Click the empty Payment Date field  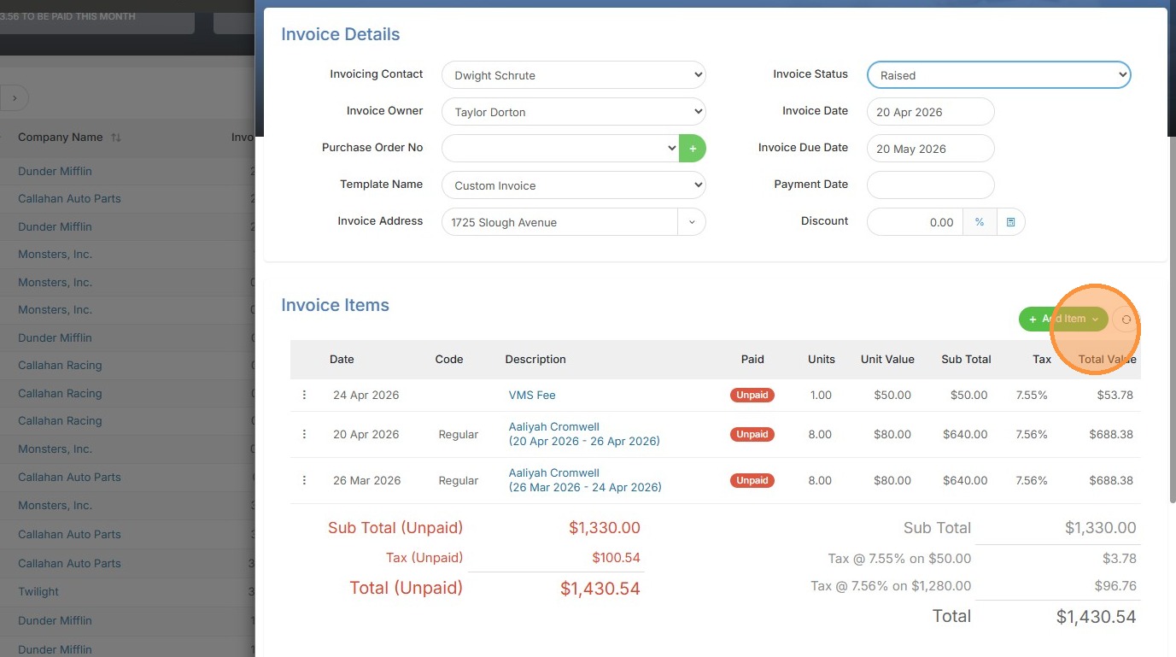[931, 185]
